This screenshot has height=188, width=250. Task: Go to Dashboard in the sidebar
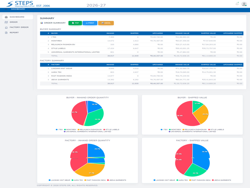click(18, 17)
